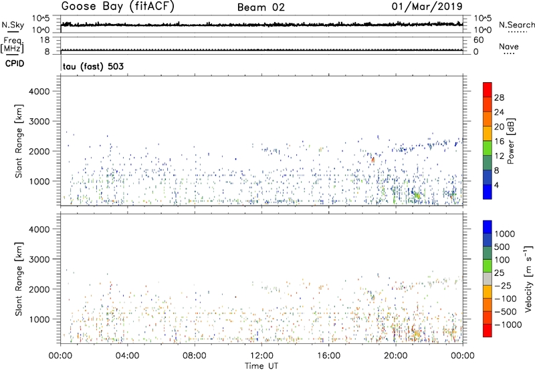Click the 16 dB value on the power colorbar

pos(499,142)
